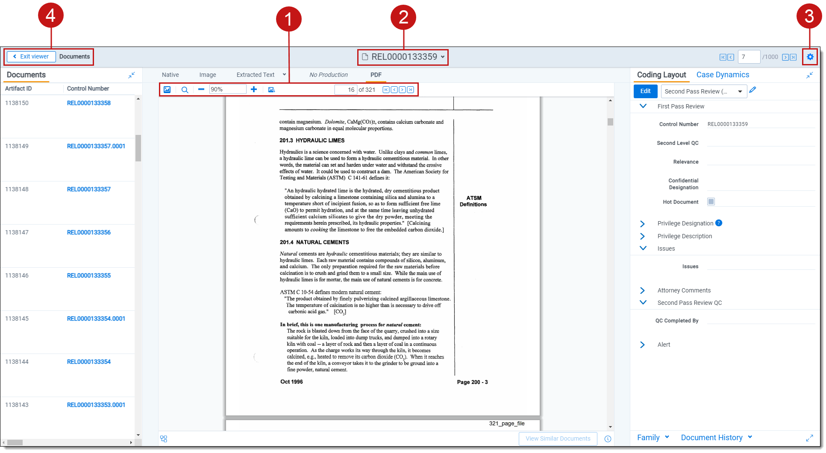Switch to the Case Dynamics tab
This screenshot has width=826, height=453.
click(723, 75)
